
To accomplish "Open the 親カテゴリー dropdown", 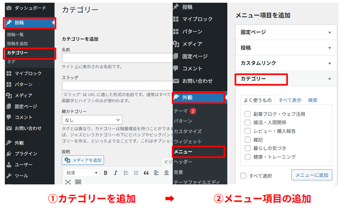I will [92, 119].
